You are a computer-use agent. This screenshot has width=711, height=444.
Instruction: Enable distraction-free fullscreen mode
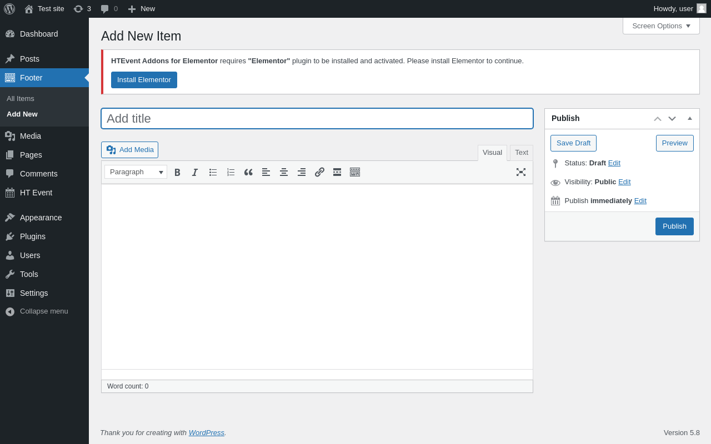pos(521,172)
